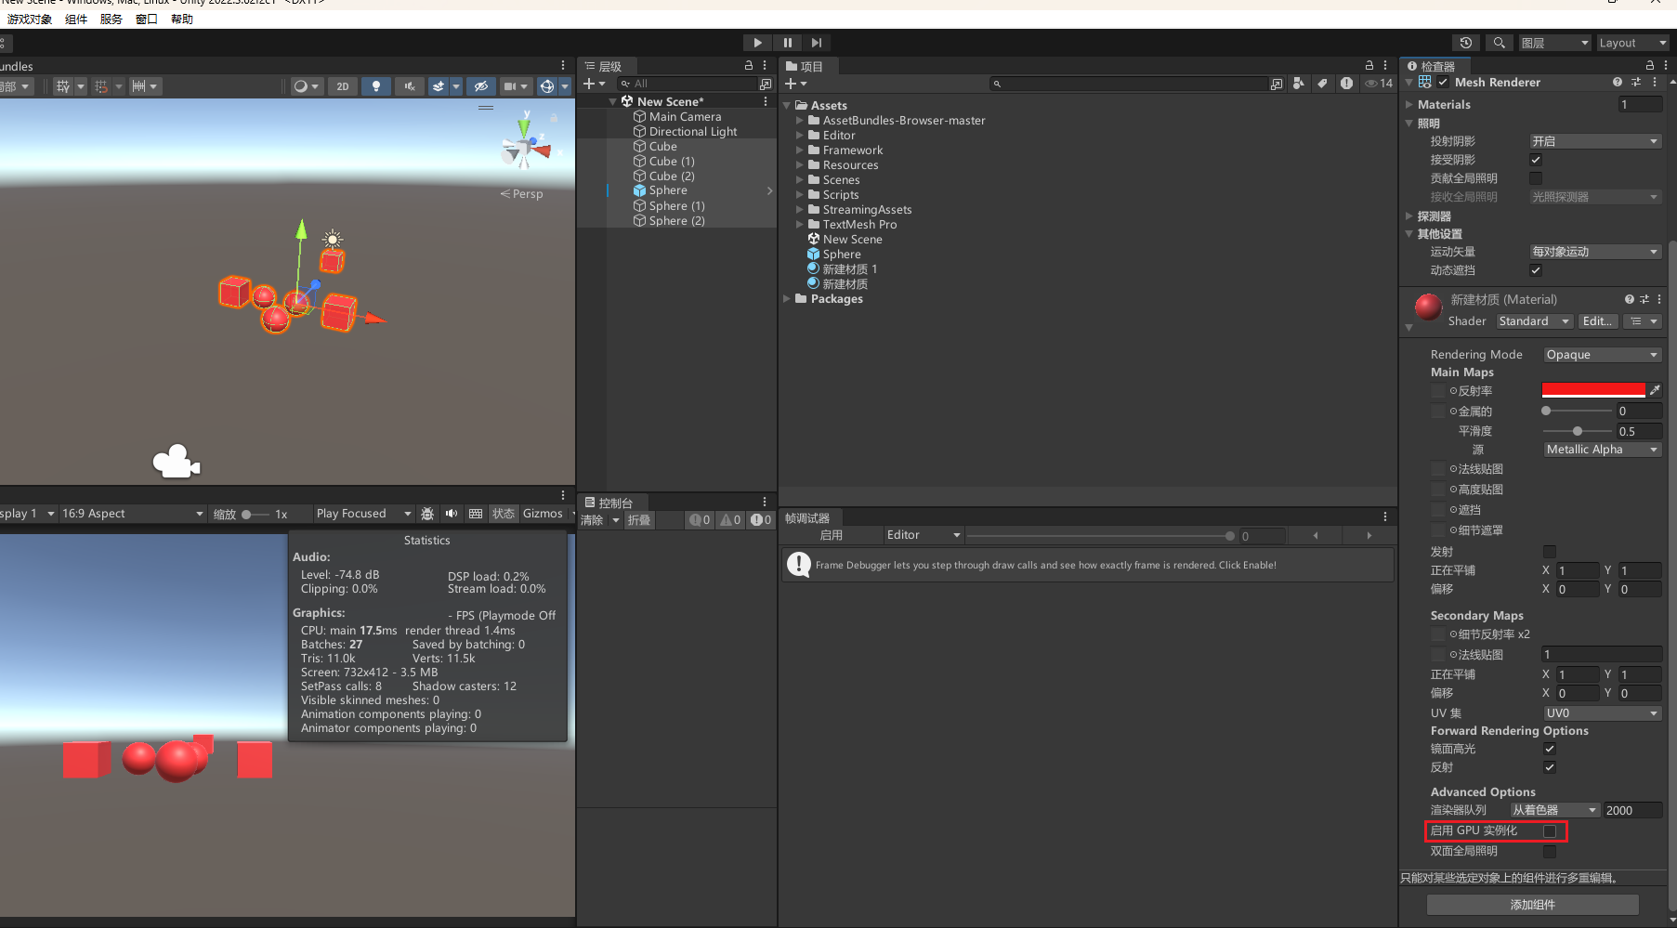Click the Pause button in the toolbar

[787, 43]
